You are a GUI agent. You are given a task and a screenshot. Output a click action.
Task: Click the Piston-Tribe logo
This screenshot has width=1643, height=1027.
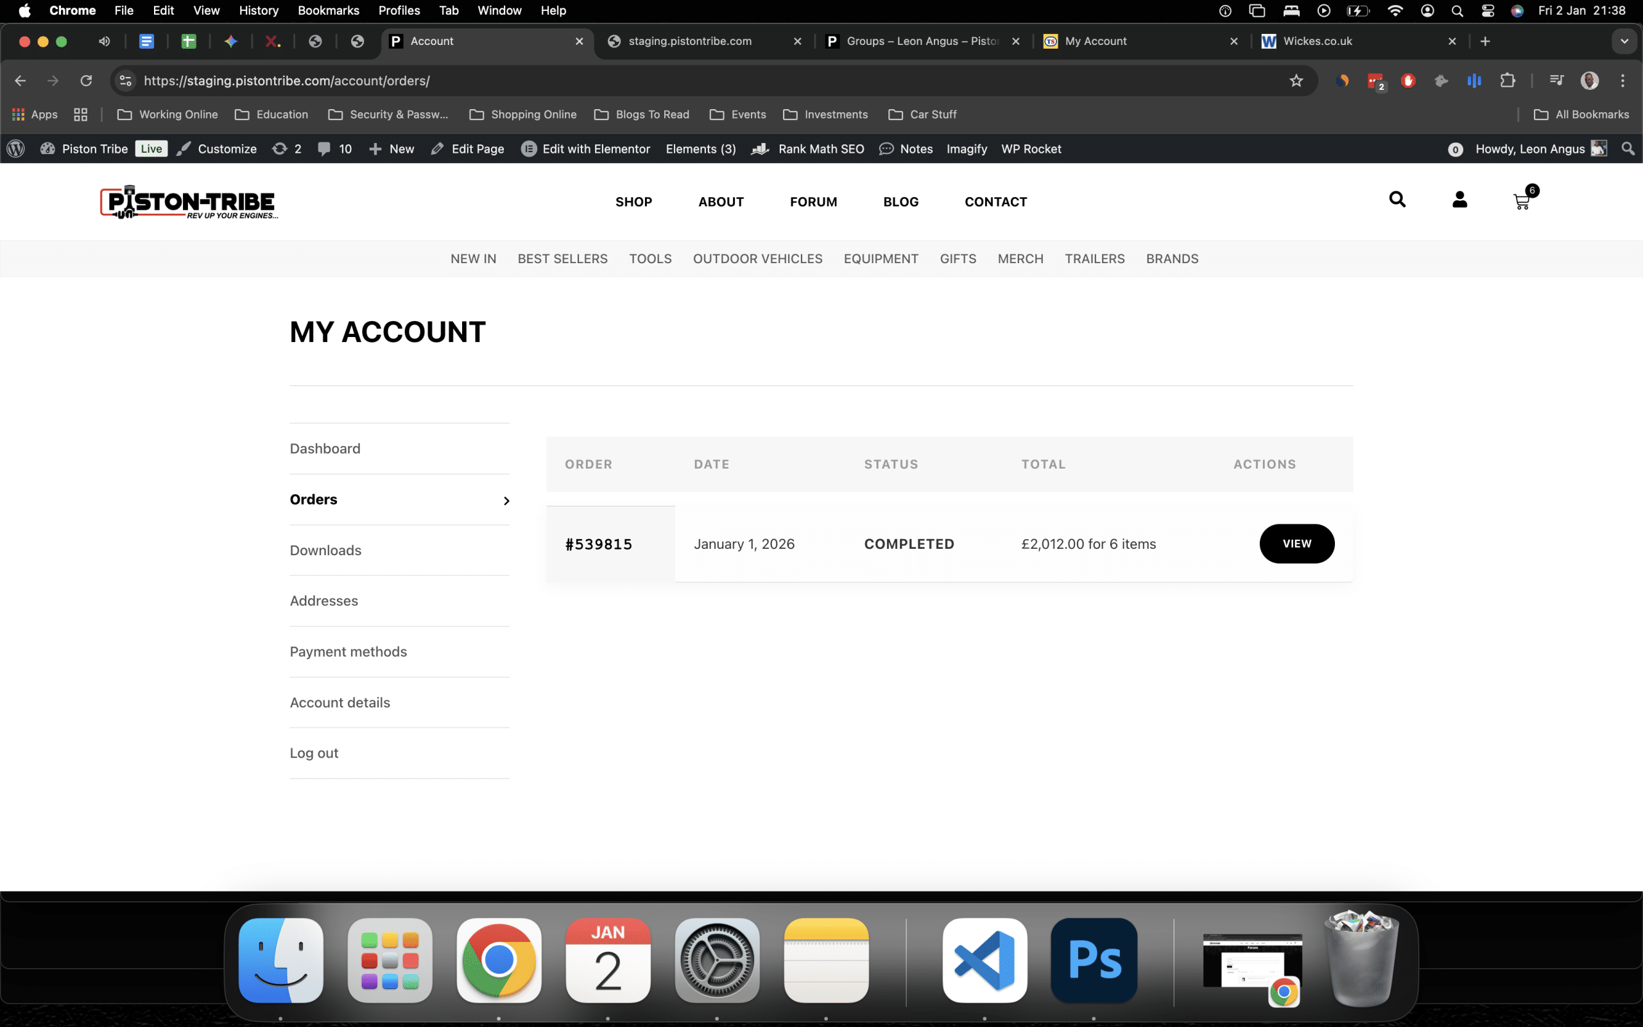pyautogui.click(x=189, y=202)
